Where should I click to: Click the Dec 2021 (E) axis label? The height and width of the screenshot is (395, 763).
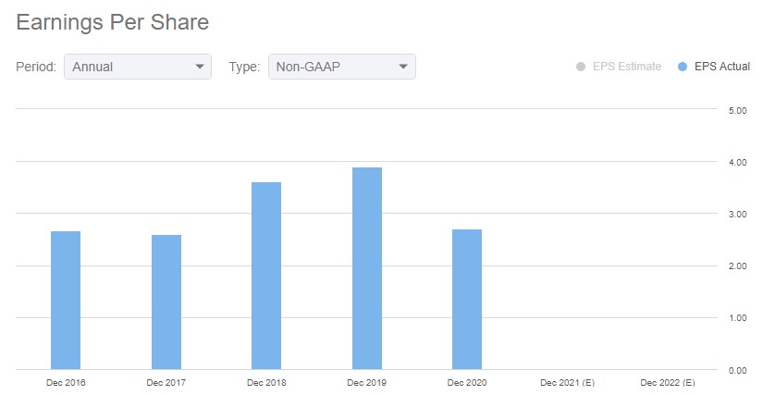(567, 383)
